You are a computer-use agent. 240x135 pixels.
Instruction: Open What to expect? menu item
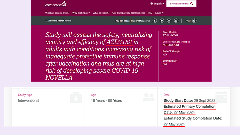click(101, 13)
